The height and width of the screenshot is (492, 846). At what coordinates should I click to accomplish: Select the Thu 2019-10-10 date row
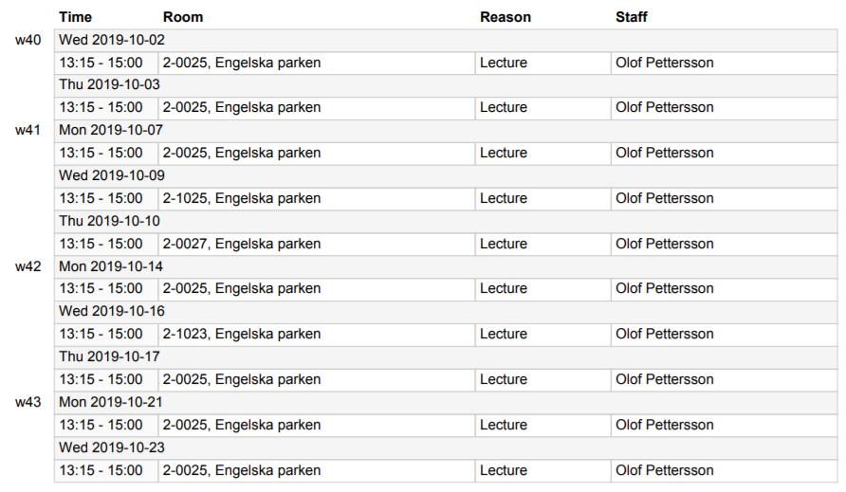coord(446,222)
